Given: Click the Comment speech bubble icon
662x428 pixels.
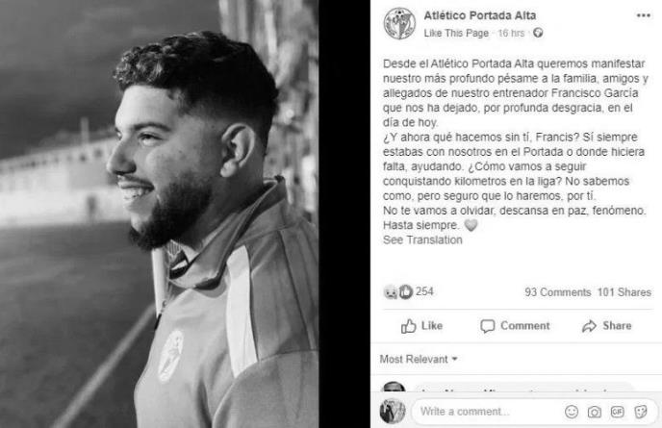Looking at the screenshot, I should click(x=487, y=326).
